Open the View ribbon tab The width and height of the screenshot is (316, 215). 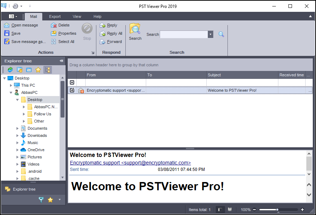[x=77, y=16]
